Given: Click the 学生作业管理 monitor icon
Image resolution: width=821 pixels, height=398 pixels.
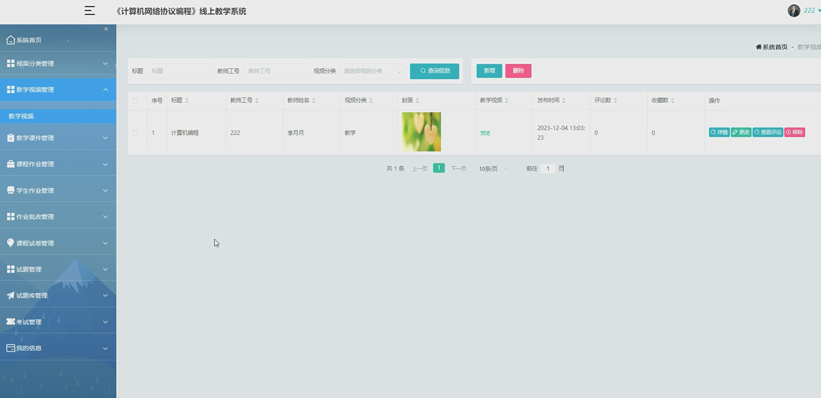Looking at the screenshot, I should 10,190.
